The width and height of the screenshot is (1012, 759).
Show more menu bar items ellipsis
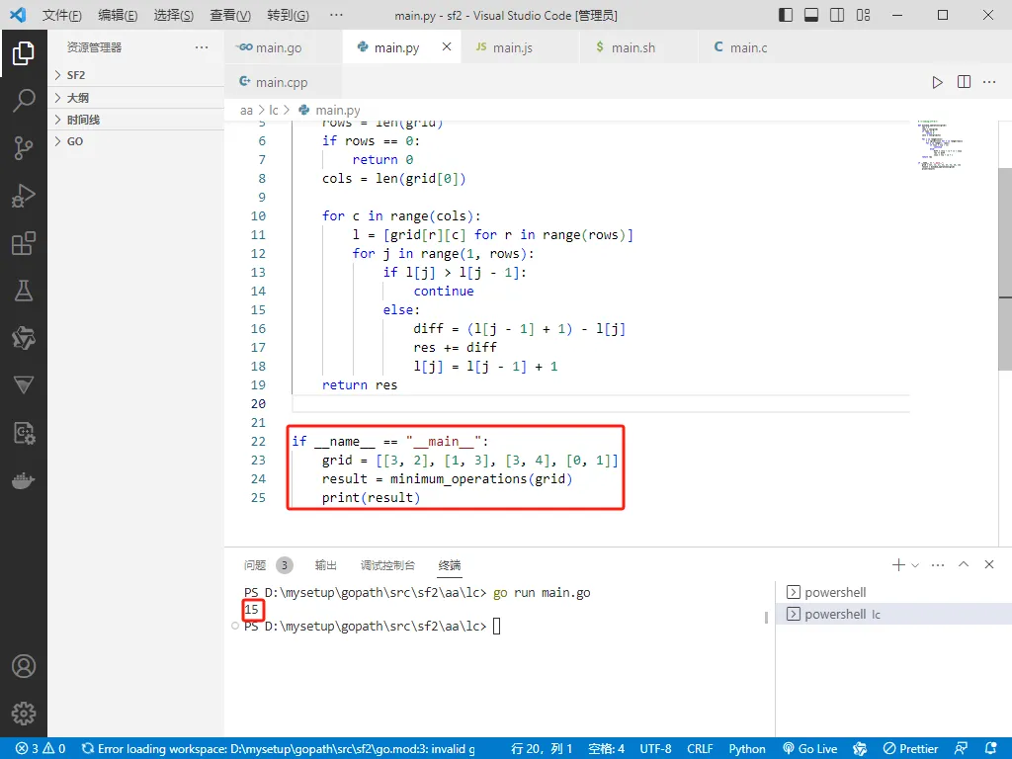336,15
